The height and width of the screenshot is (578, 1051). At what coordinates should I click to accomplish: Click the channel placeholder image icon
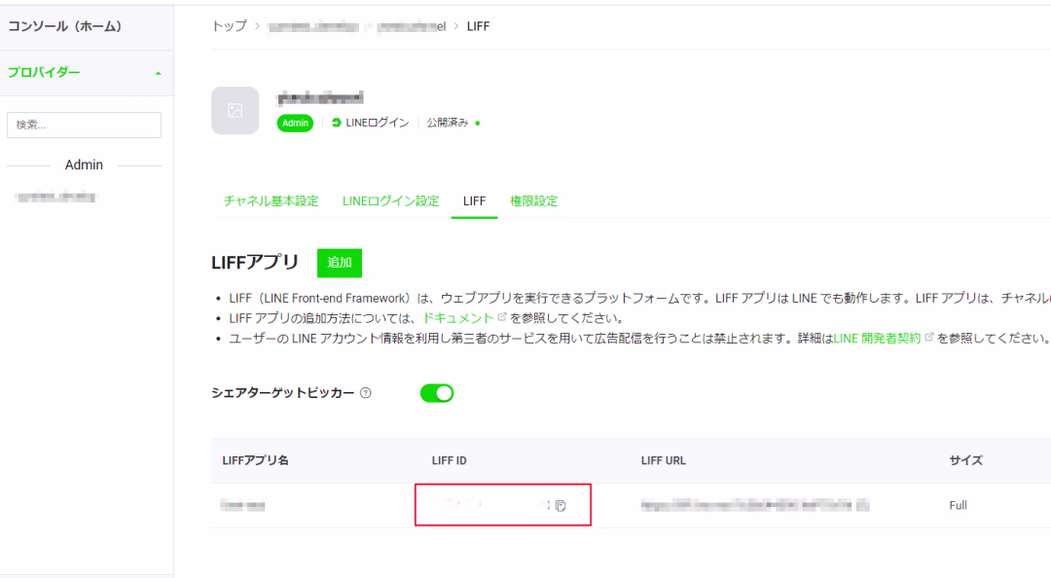(x=235, y=111)
